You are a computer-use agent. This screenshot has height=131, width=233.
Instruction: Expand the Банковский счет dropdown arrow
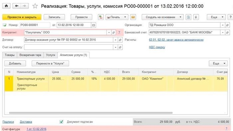point(223,33)
